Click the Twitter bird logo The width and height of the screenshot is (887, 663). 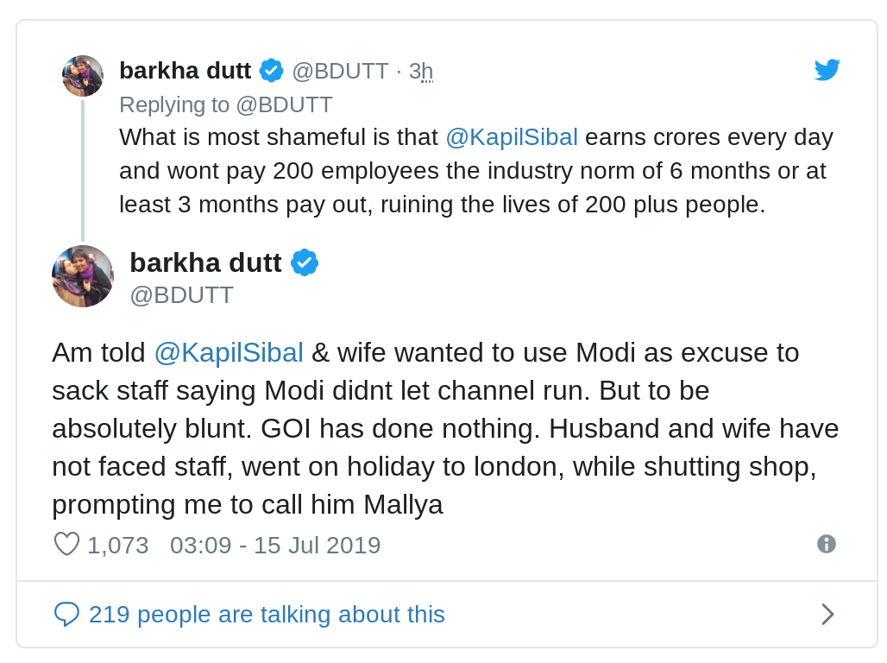click(x=827, y=70)
